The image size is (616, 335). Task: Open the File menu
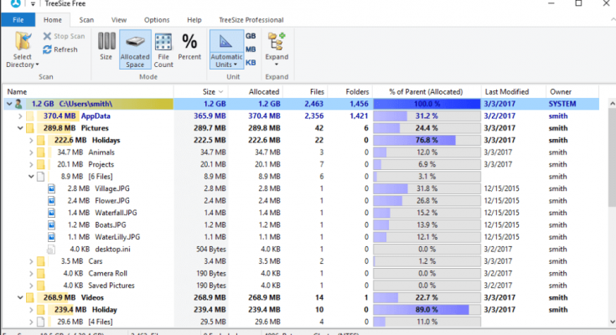point(18,20)
